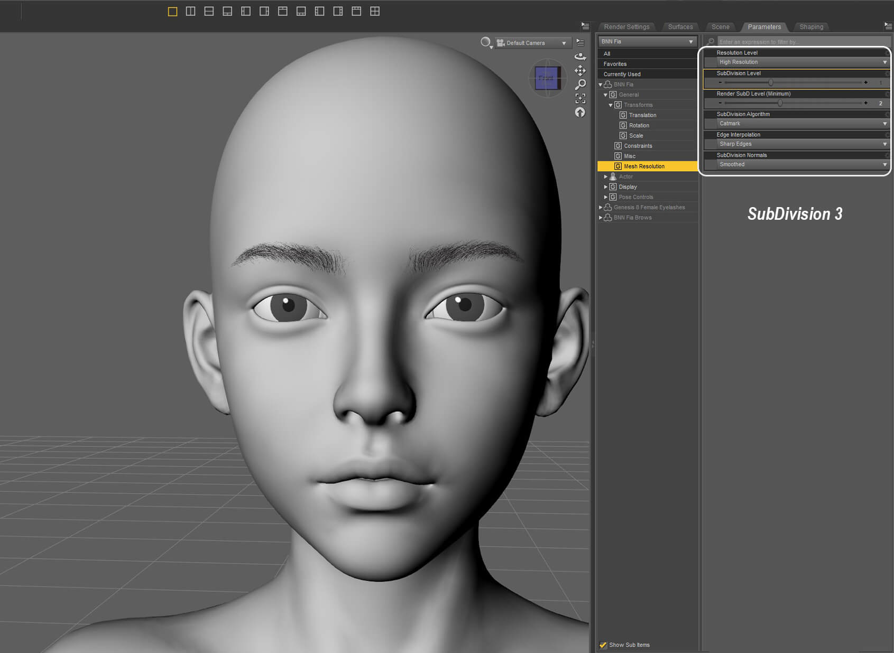Choose the side-by-side two-pane layout icon
The height and width of the screenshot is (653, 894).
click(191, 12)
